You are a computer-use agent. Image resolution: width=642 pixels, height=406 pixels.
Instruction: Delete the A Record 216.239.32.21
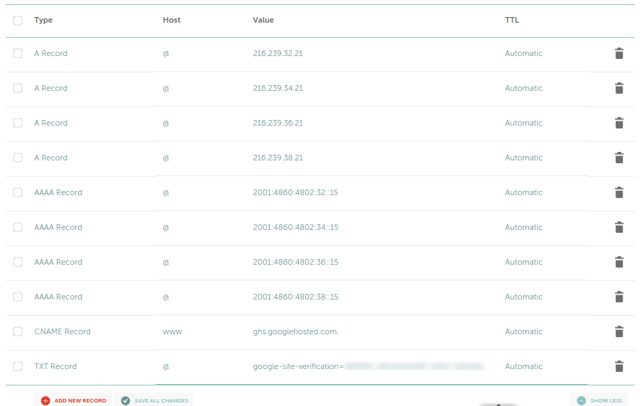[619, 53]
